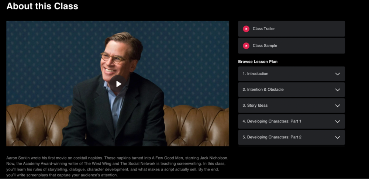
Task: Expand the Intention & Obstacle chevron arrow
Action: [x=338, y=90]
